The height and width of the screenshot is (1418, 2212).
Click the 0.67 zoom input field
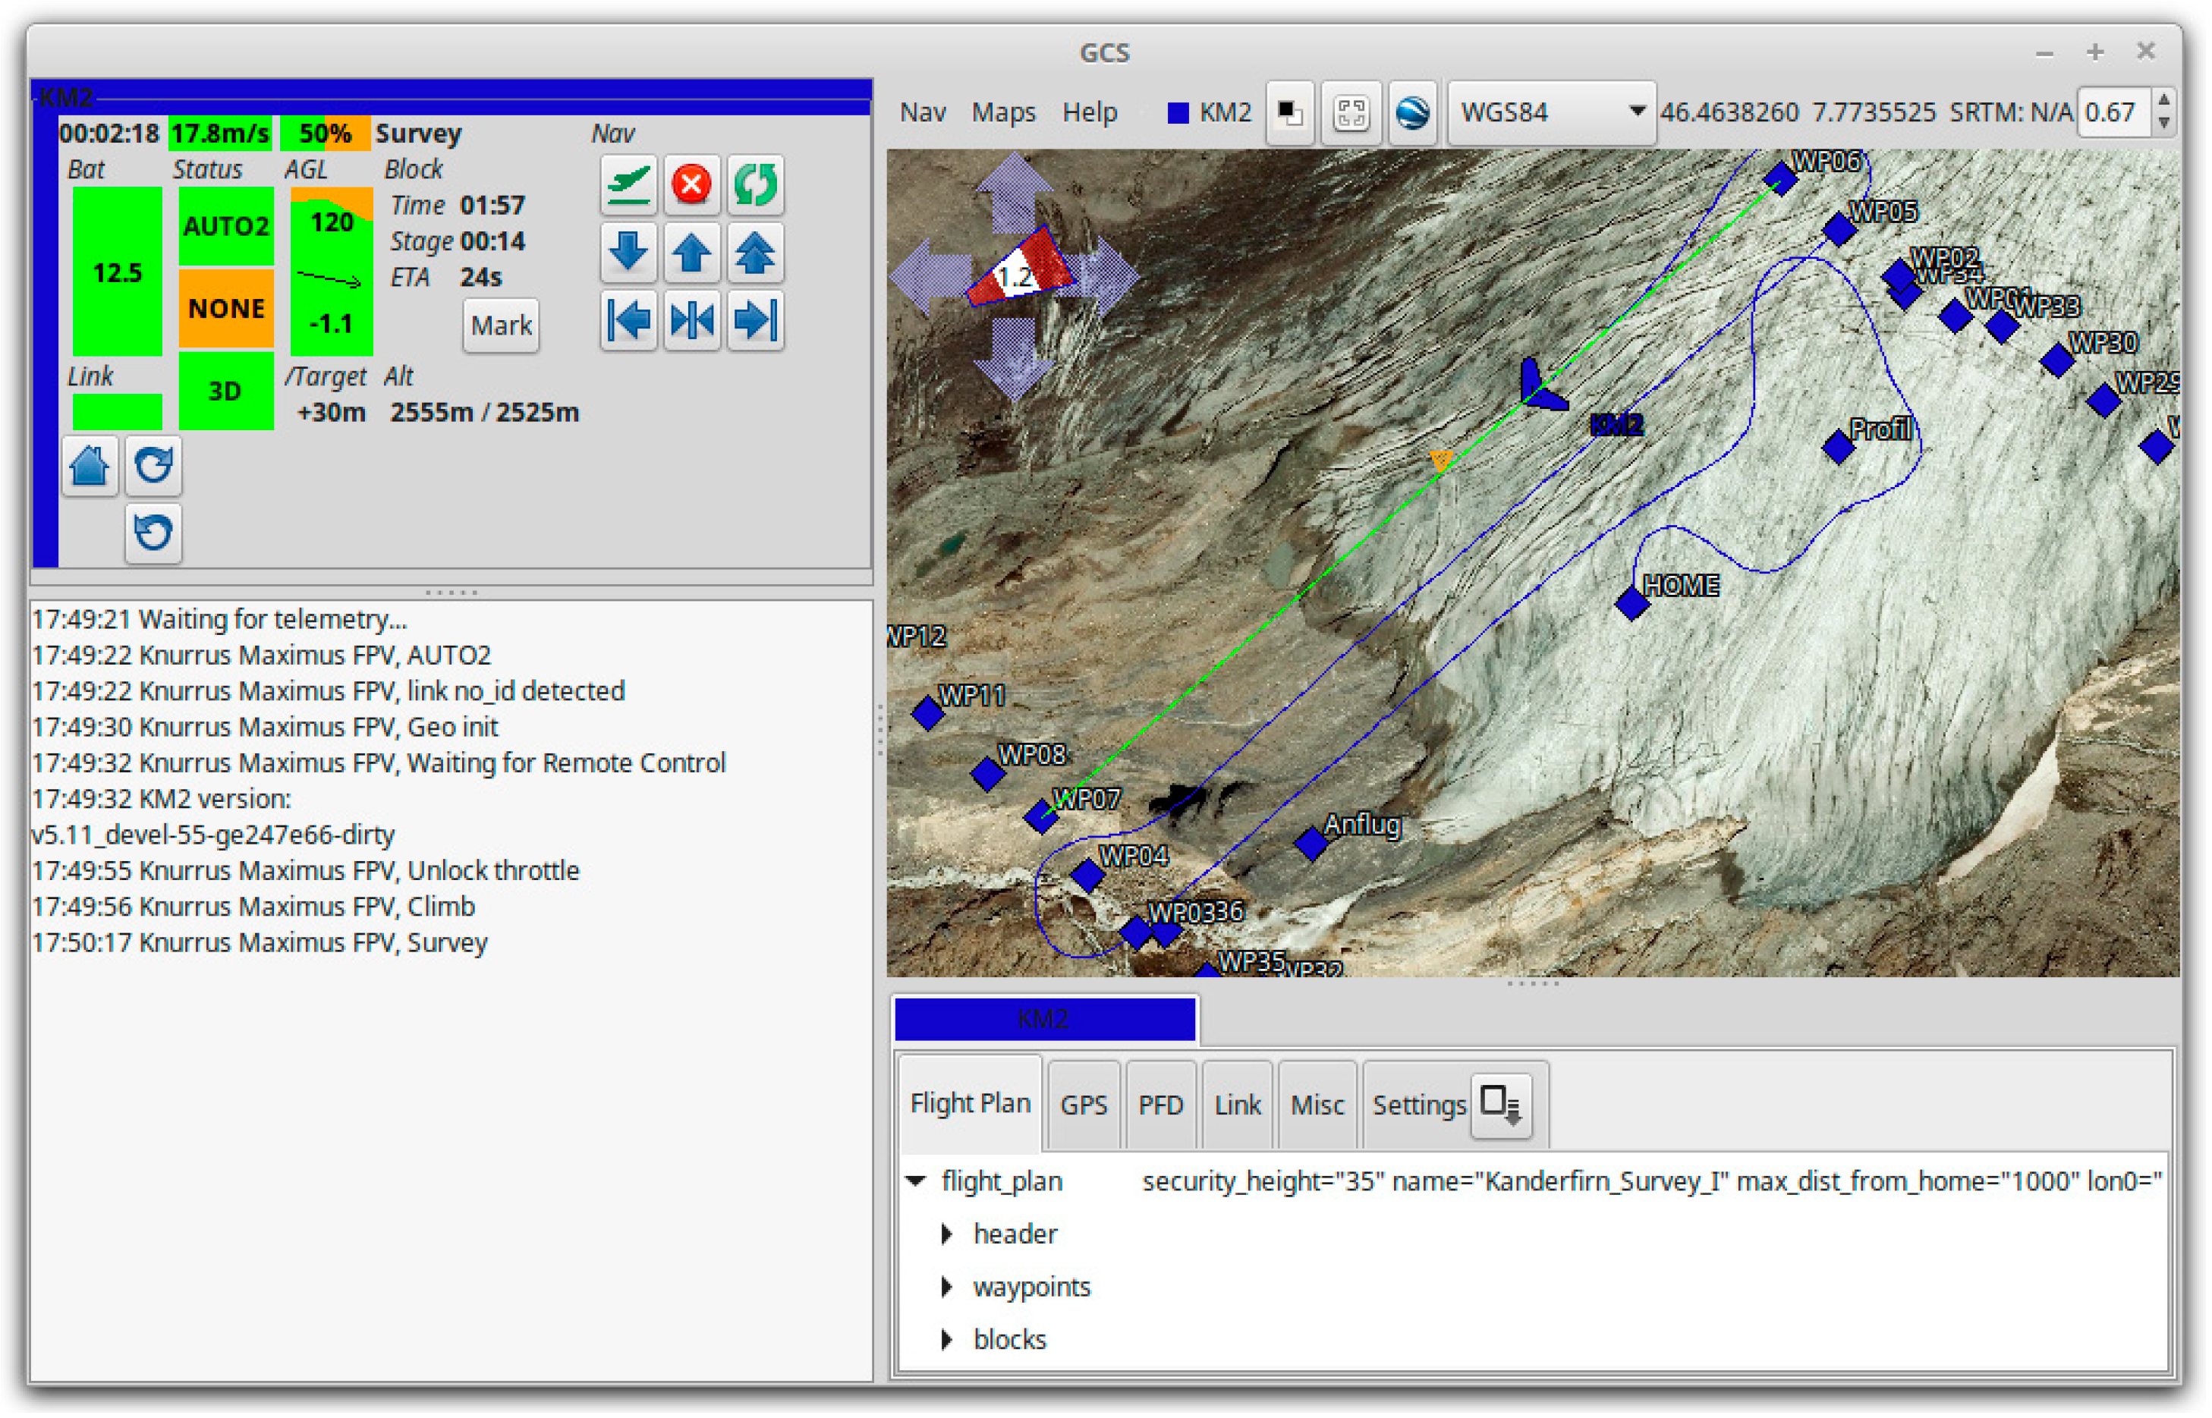point(2114,112)
